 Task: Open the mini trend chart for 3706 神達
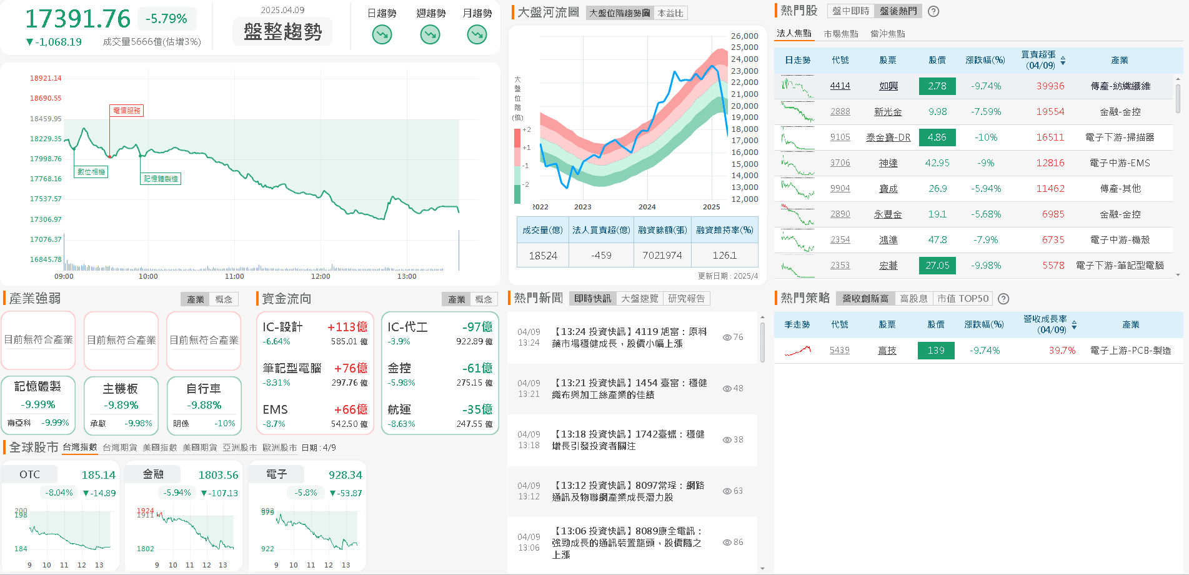(x=798, y=163)
